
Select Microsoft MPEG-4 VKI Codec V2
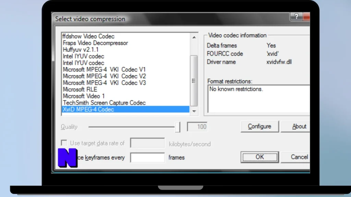(125, 76)
